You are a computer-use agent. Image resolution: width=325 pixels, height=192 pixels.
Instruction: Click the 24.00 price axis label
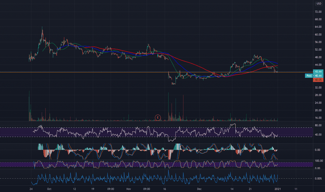[318, 103]
